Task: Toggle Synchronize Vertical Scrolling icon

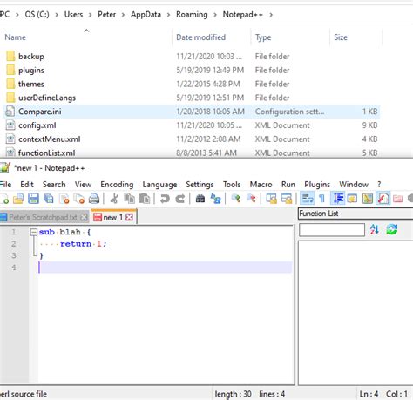Action: (x=272, y=199)
